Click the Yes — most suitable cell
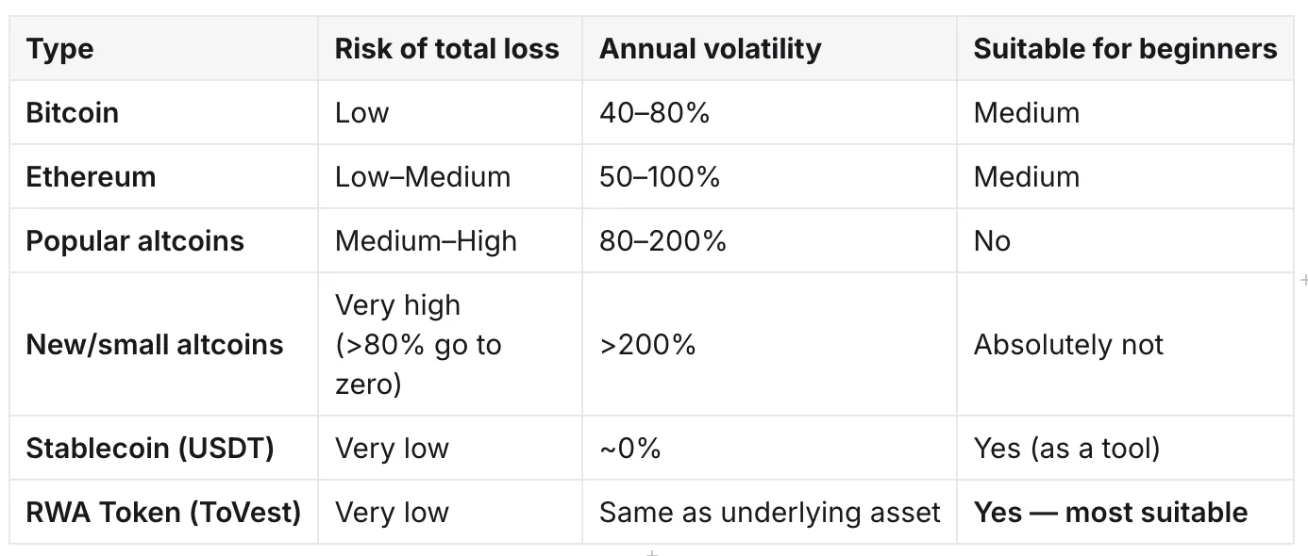Screen dimensions: 1308x556 (1125, 512)
